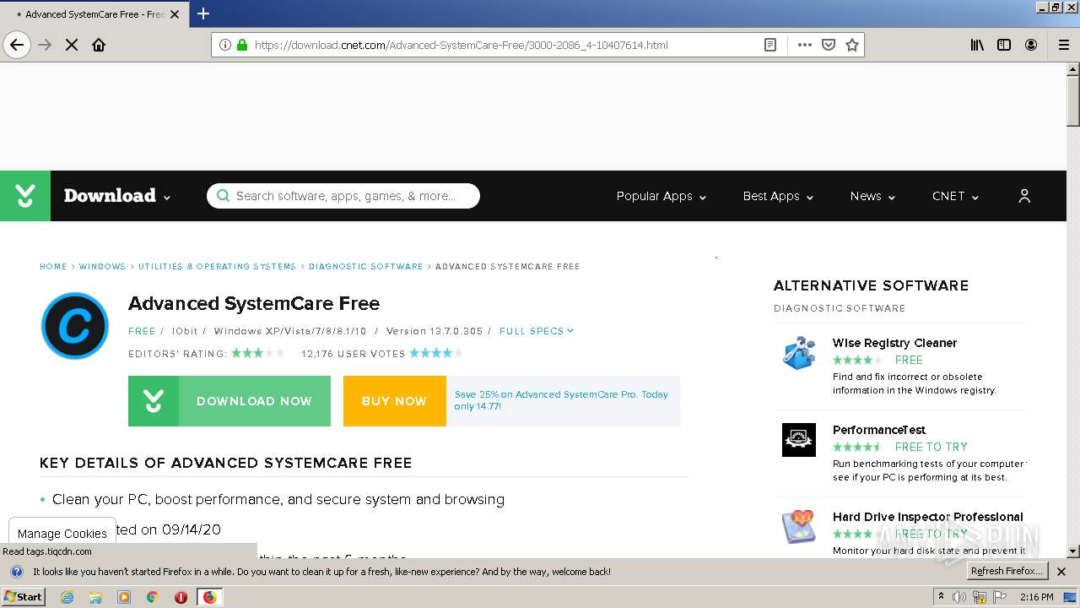Stop loading the page
The image size is (1080, 608).
coord(72,45)
